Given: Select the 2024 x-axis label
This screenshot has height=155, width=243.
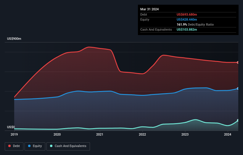Looking at the screenshot, I should tap(228, 135).
